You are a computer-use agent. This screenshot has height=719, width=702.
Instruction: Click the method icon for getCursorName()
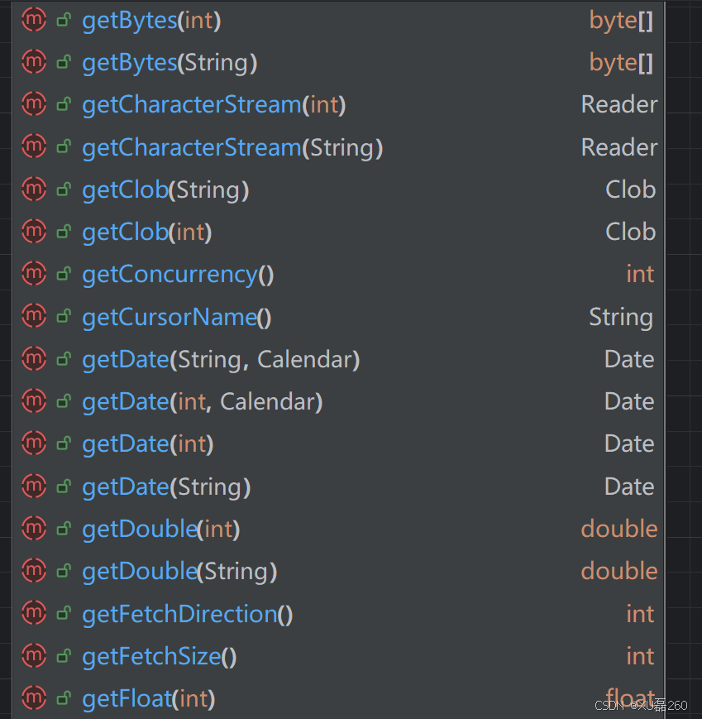33,316
